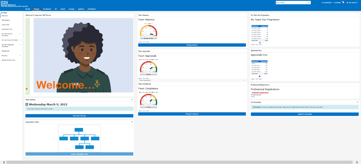Click the Team Appraisals gauge dial

pos(148,67)
